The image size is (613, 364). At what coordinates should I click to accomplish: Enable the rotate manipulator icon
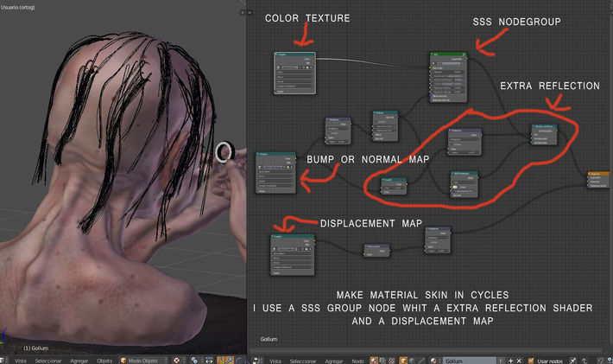pos(238,361)
